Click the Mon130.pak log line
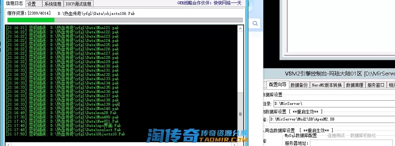 pyautogui.click(x=62, y=66)
